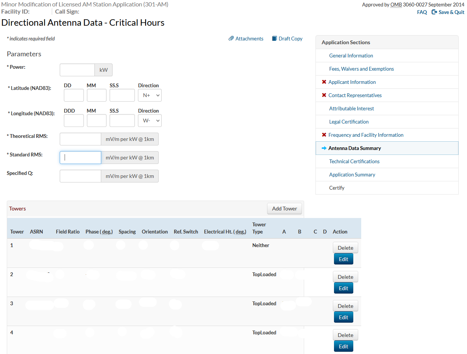The width and height of the screenshot is (467, 354).
Task: Click blue arrow icon beside Antenna Data Summary
Action: coord(324,148)
